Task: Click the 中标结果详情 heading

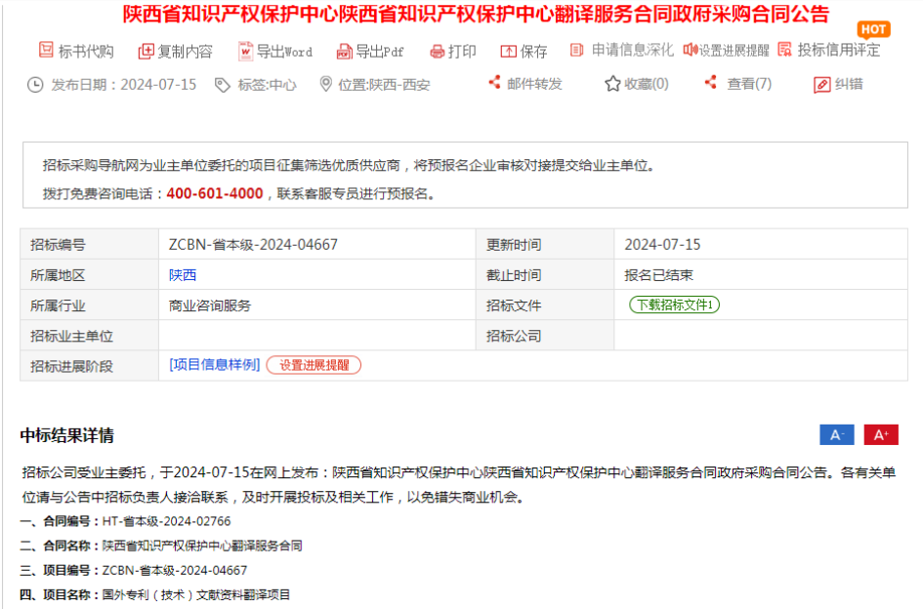Action: [67, 435]
